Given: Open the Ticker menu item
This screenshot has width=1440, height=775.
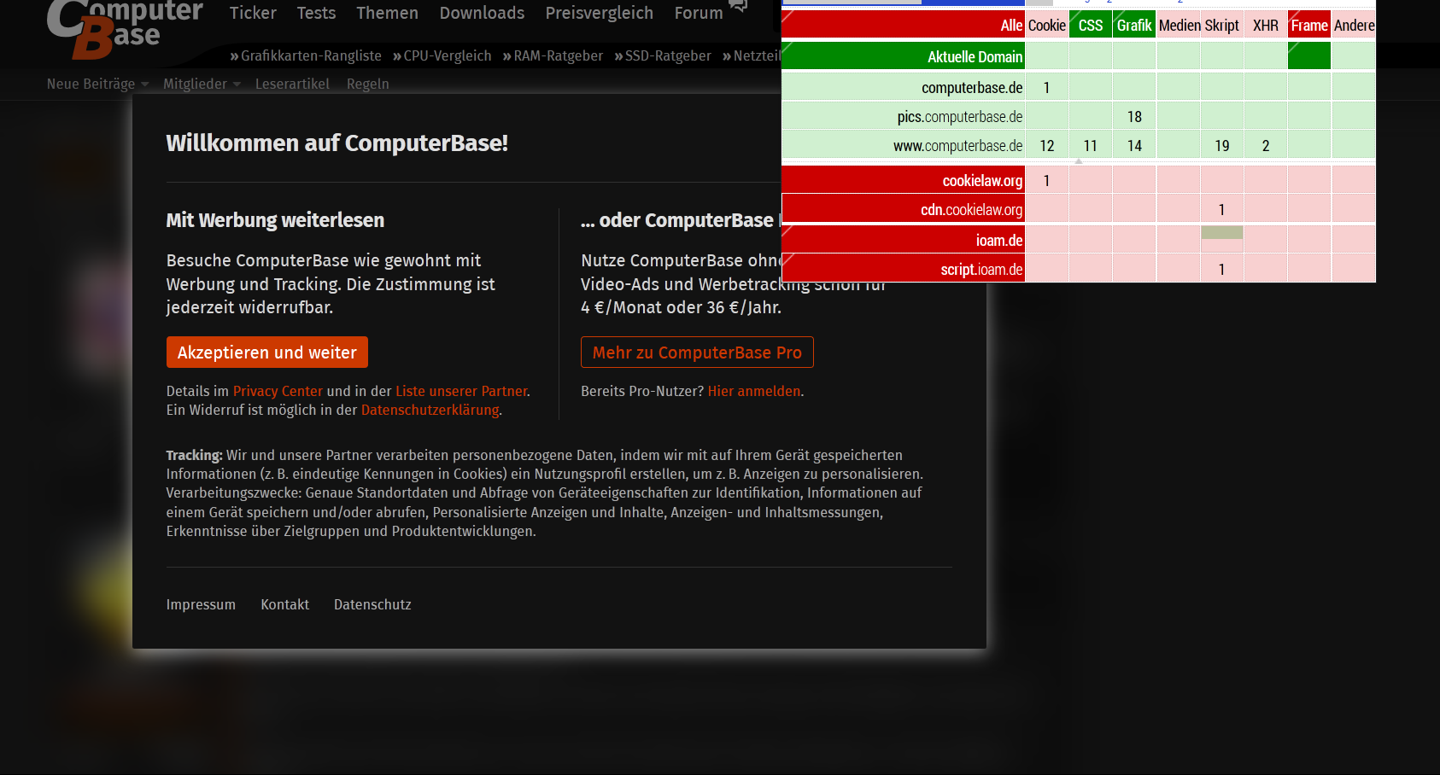Looking at the screenshot, I should [x=253, y=13].
